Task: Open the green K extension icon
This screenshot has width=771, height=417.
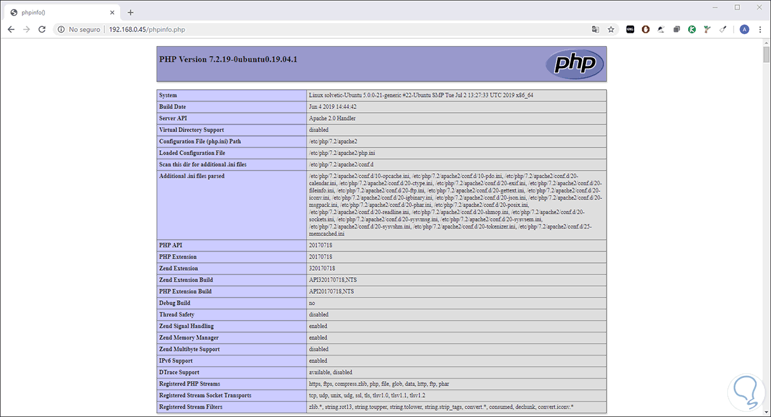Action: click(692, 30)
